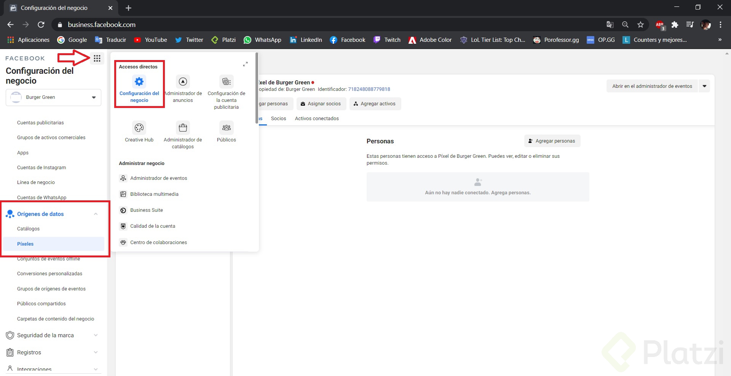
Task: Open the Platzi bookmark
Action: [223, 40]
